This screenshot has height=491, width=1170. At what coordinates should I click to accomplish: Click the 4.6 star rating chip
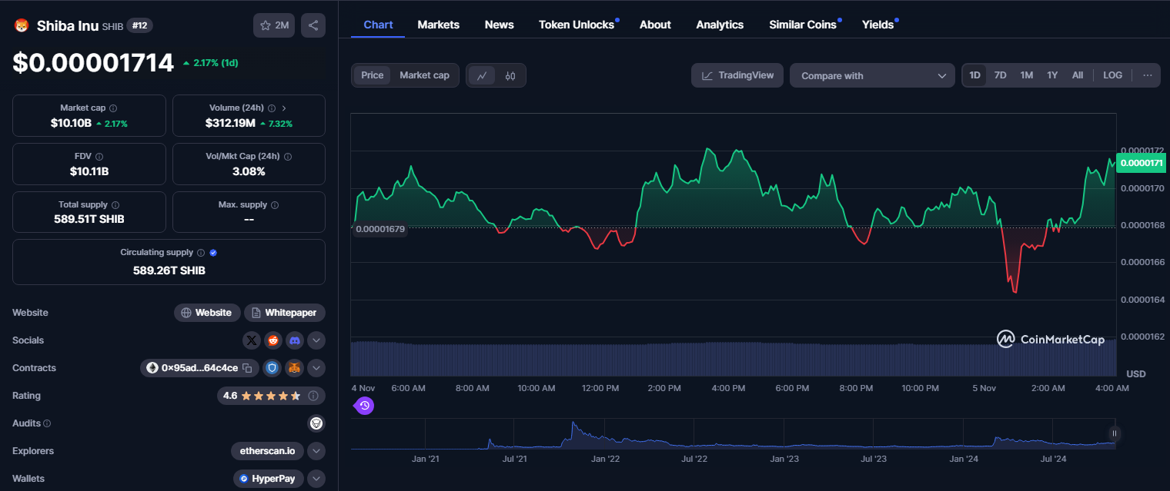coord(271,396)
